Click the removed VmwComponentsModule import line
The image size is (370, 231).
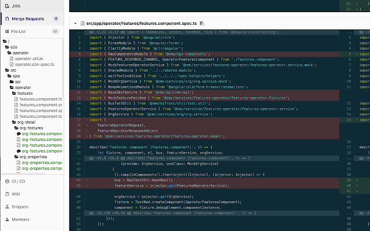[150, 54]
